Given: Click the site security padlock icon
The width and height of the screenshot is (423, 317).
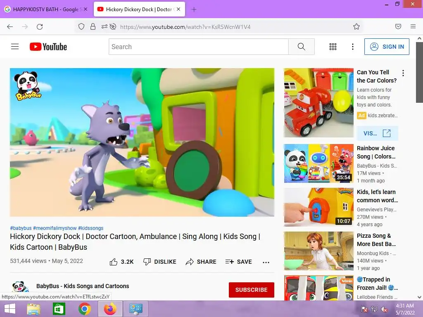Looking at the screenshot, I should pos(93,26).
